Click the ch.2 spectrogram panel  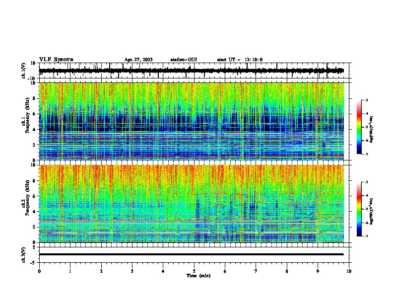click(191, 204)
